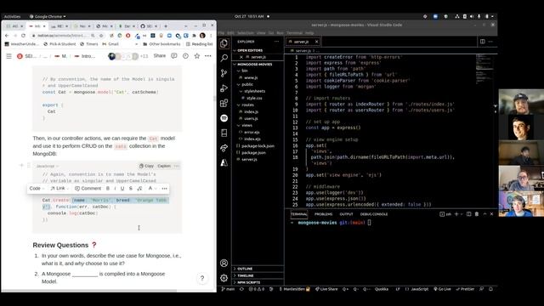The width and height of the screenshot is (544, 306).
Task: Click the Go Live status bar button
Action: click(x=442, y=289)
